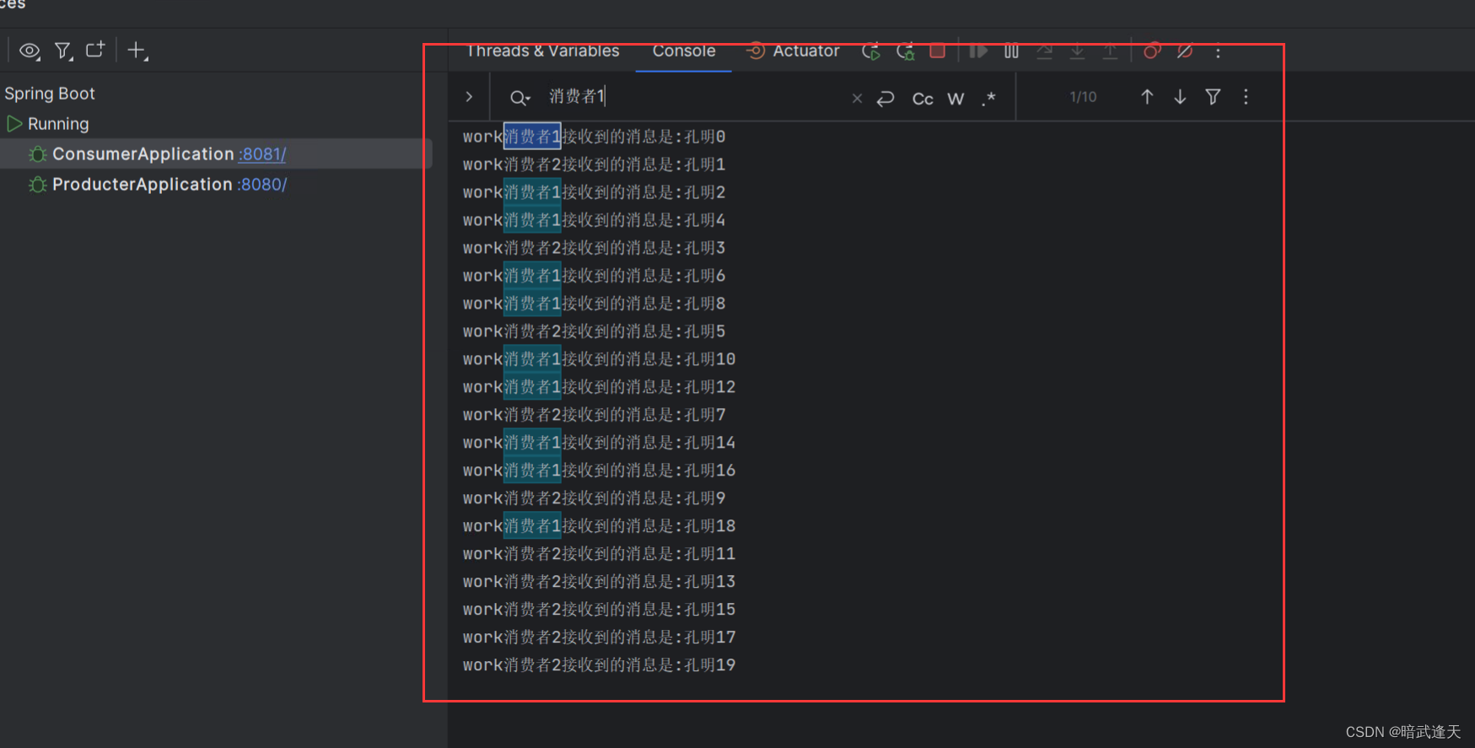Click console line ending with 孔明7
The width and height of the screenshot is (1475, 748).
point(594,415)
